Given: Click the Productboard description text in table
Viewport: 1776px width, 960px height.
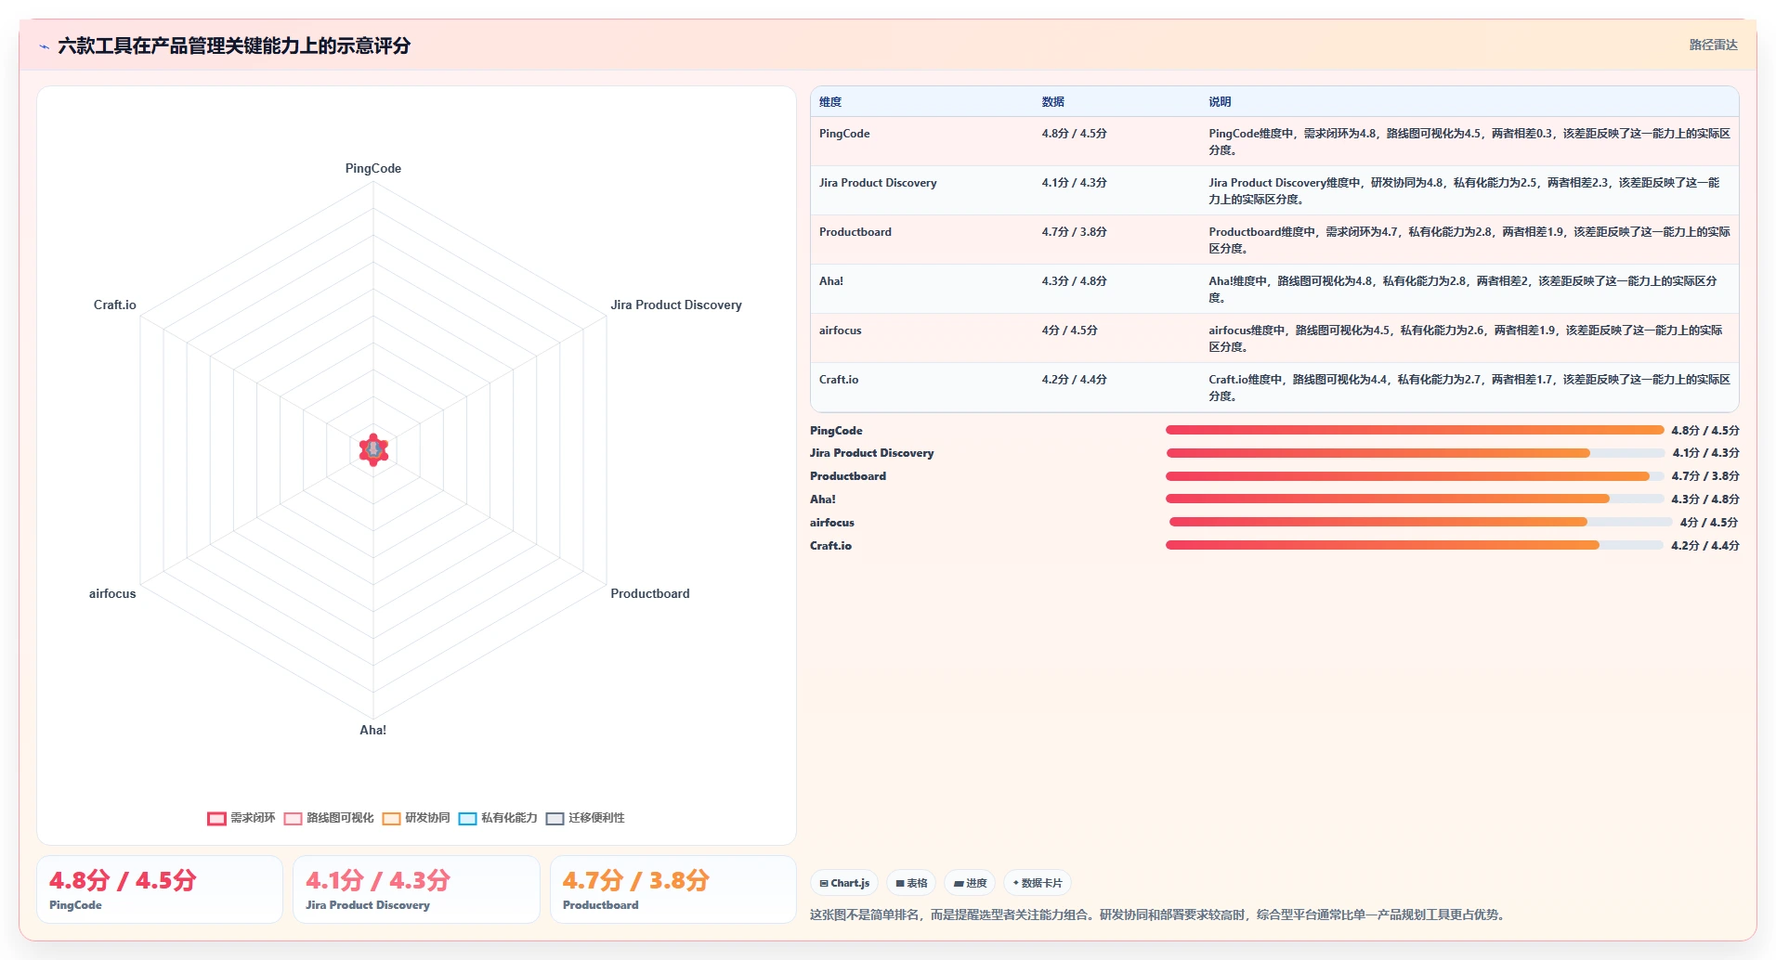Looking at the screenshot, I should (1469, 240).
